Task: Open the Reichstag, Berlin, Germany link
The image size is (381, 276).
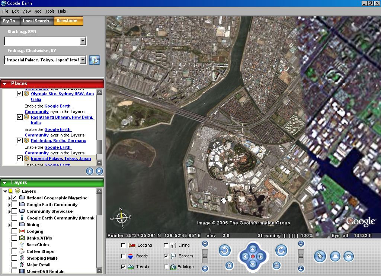Action: pyautogui.click(x=58, y=141)
